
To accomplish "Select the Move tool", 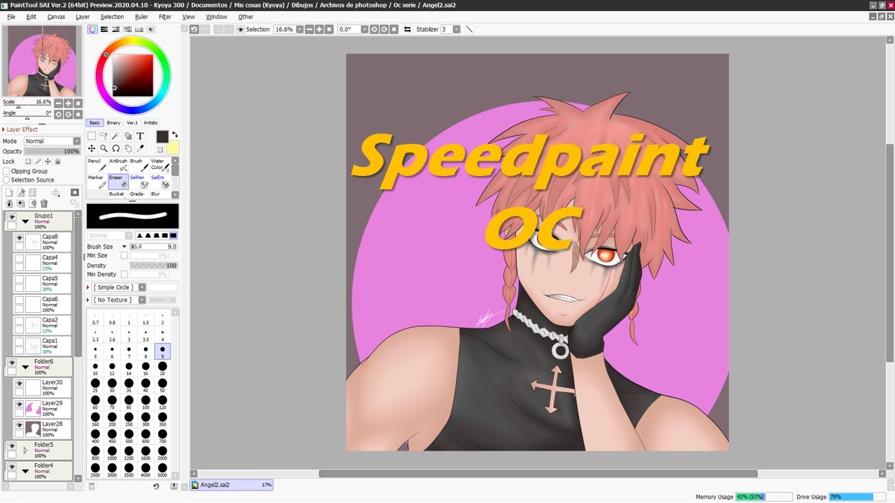I will [x=92, y=148].
